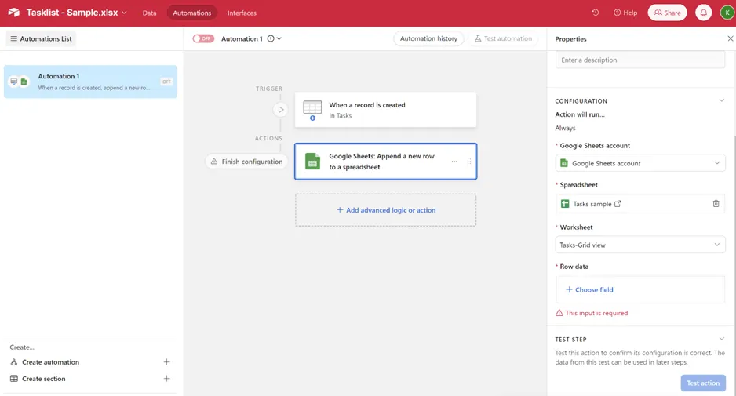The height and width of the screenshot is (396, 736).
Task: Switch to the Data tab
Action: coord(149,13)
